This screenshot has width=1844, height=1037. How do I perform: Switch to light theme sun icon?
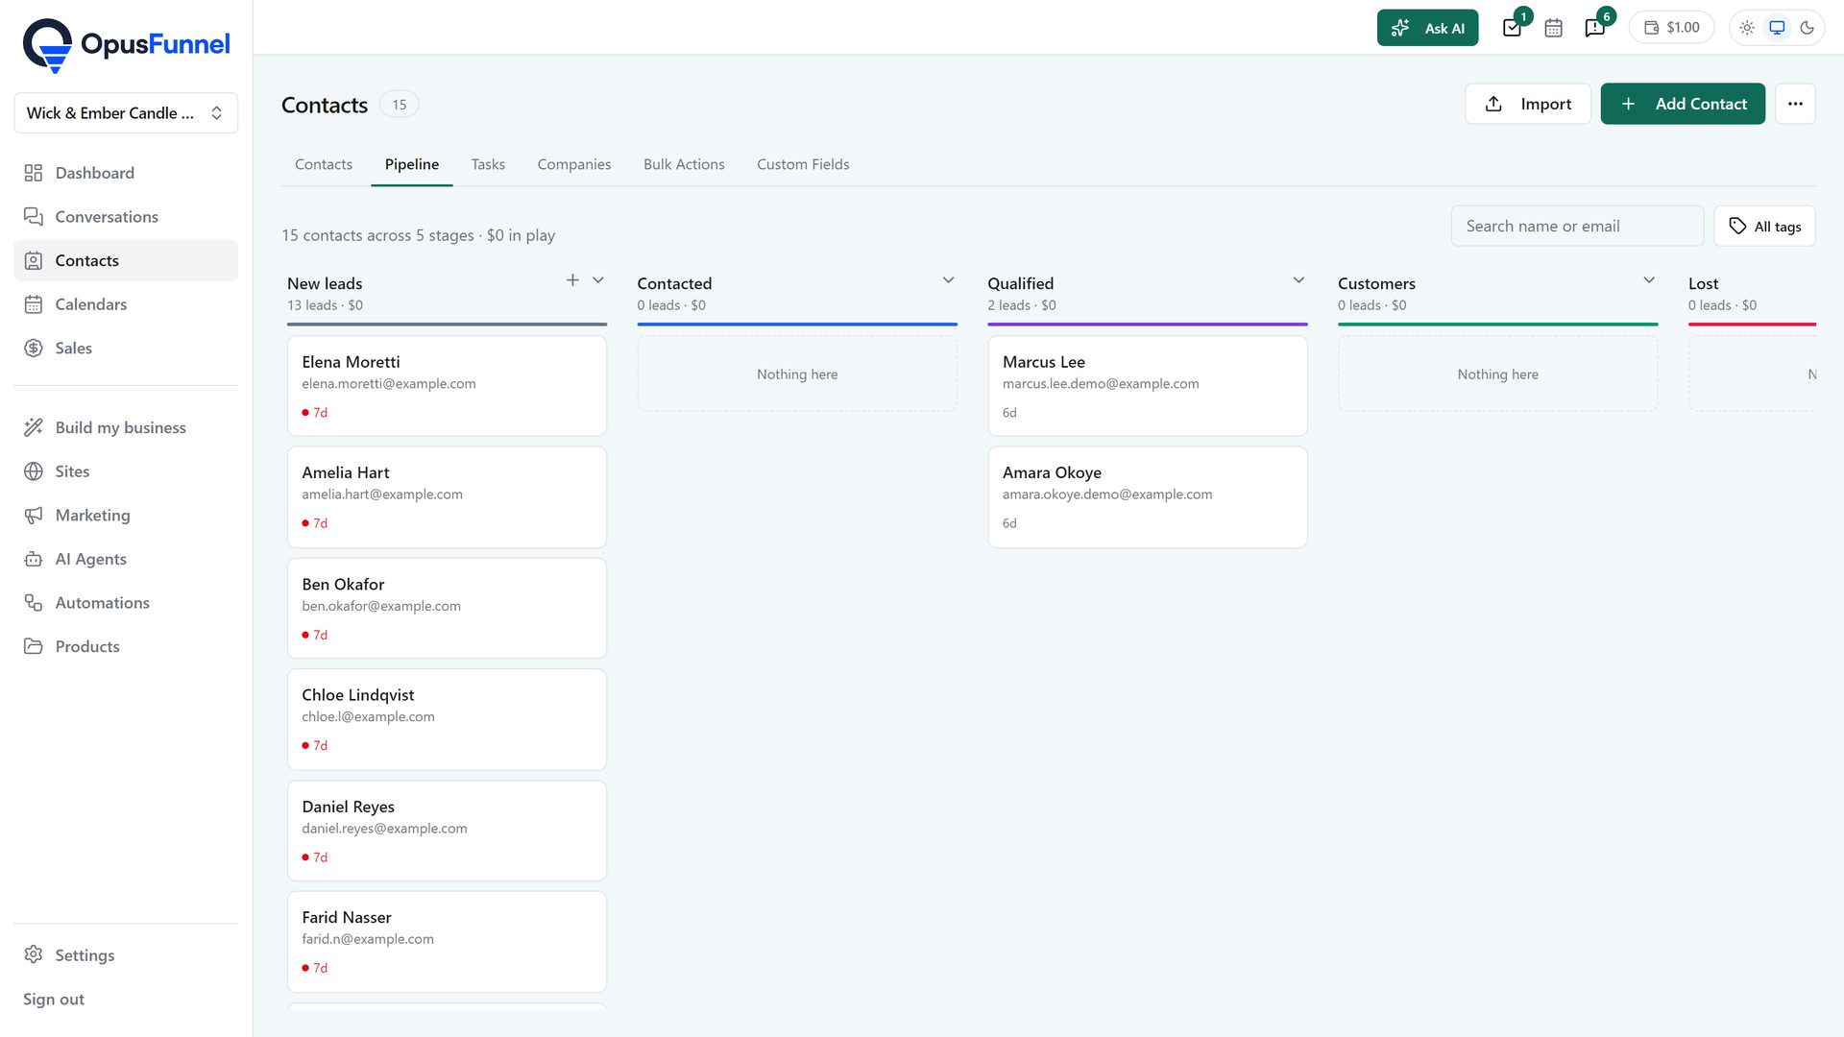1747,28
